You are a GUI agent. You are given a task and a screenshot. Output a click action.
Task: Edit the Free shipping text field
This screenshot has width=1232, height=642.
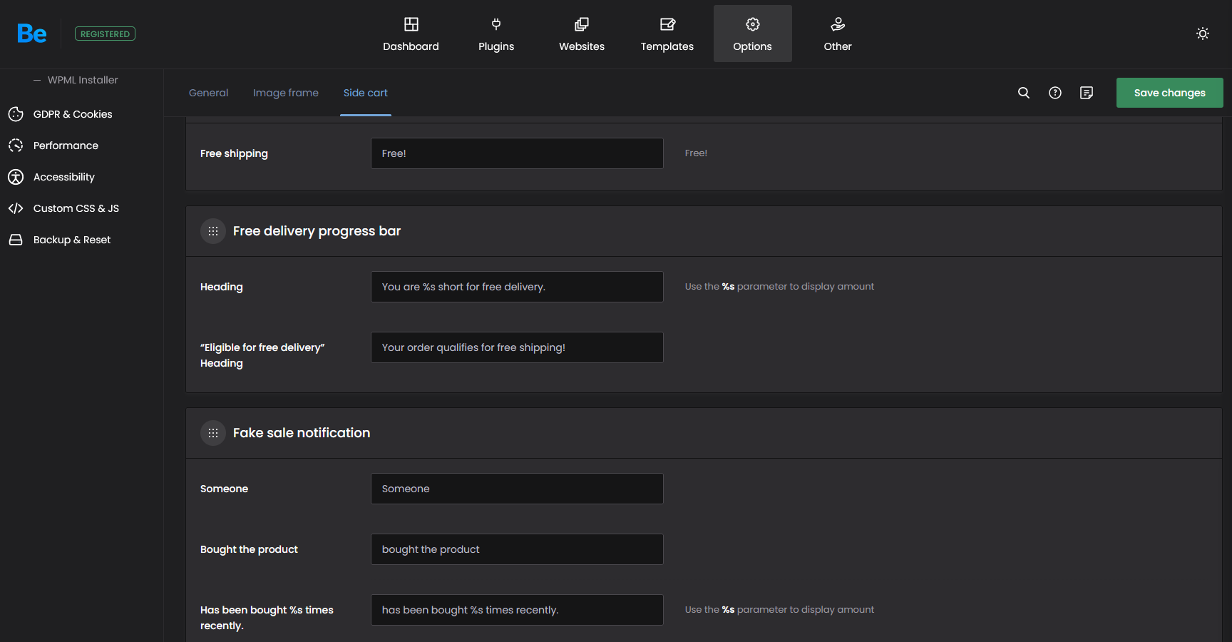(517, 153)
